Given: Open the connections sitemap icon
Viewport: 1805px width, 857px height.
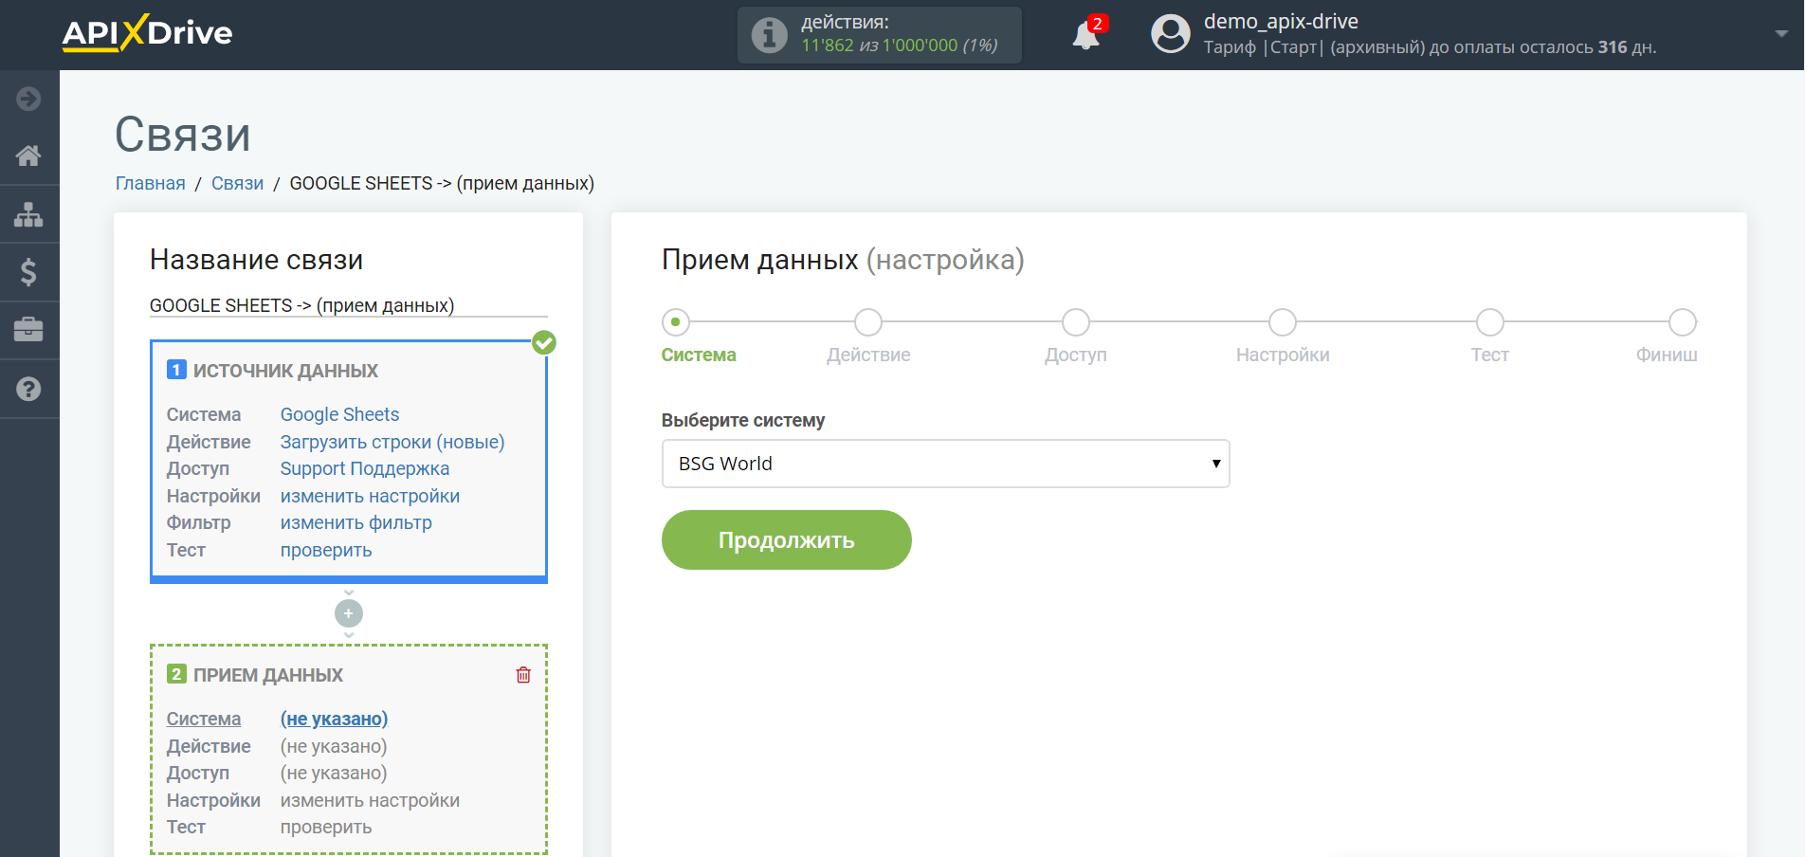Looking at the screenshot, I should tap(28, 214).
